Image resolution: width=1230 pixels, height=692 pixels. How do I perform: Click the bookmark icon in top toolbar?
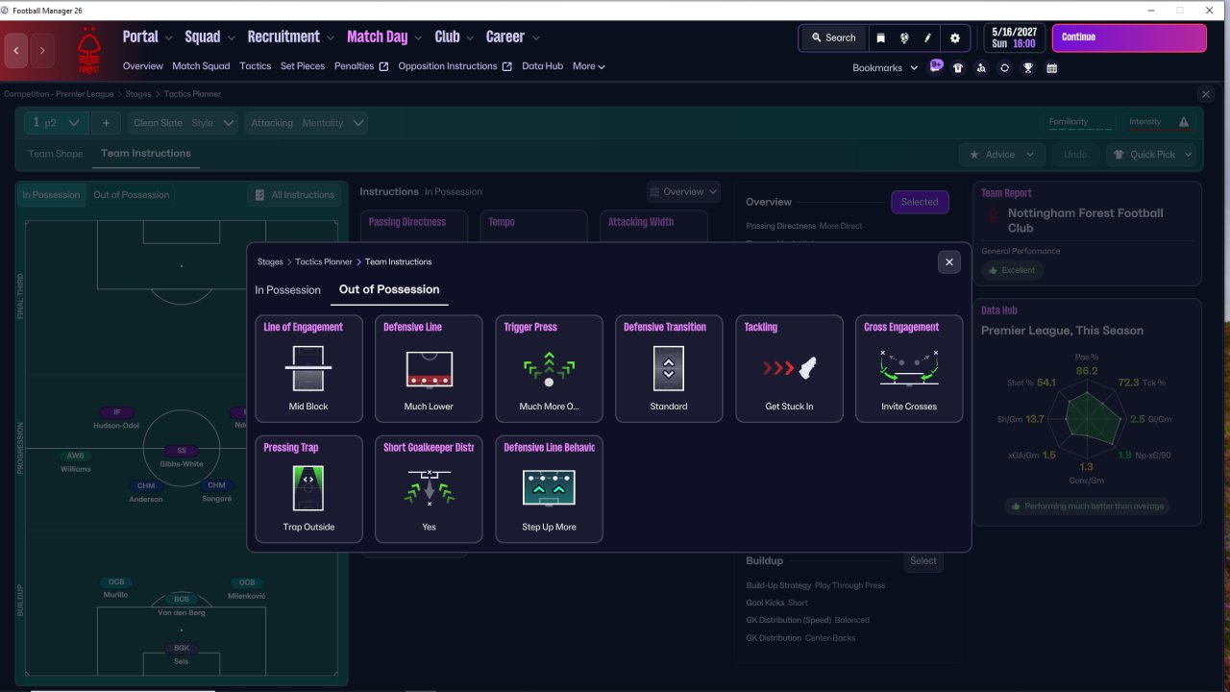[880, 38]
